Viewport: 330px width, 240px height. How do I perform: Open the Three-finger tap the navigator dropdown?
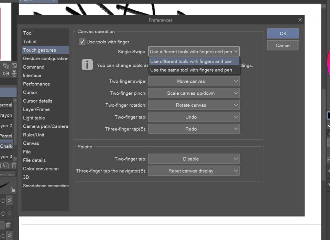194,170
